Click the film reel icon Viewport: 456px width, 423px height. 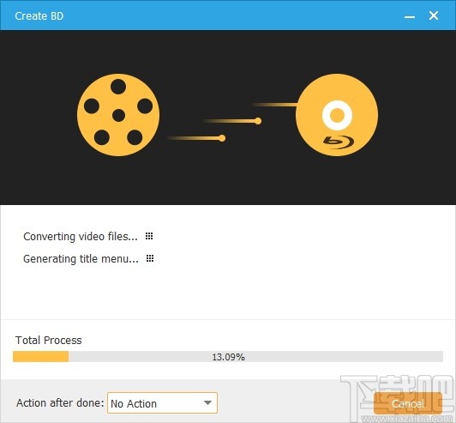pos(118,115)
